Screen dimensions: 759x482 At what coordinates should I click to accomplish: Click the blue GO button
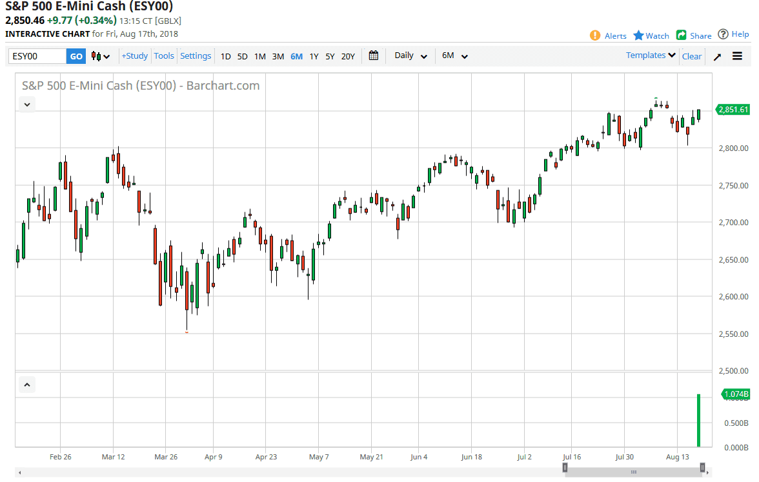(x=76, y=56)
